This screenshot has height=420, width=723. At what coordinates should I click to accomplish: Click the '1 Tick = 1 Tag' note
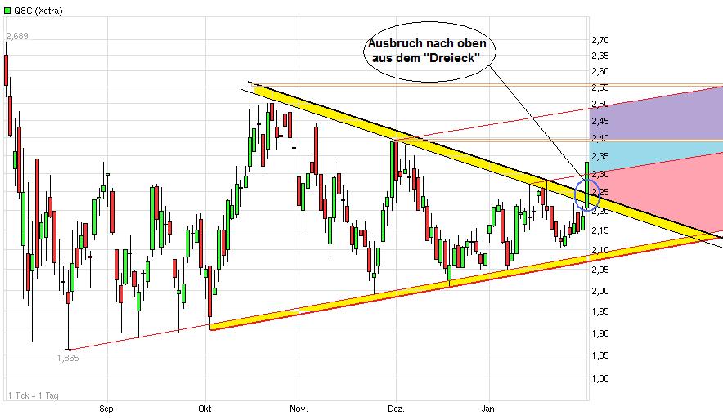click(x=34, y=395)
